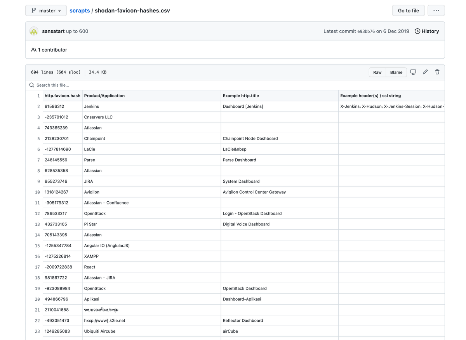The width and height of the screenshot is (466, 340).
Task: Click the scrapts repository breadcrumb link
Action: (x=80, y=10)
